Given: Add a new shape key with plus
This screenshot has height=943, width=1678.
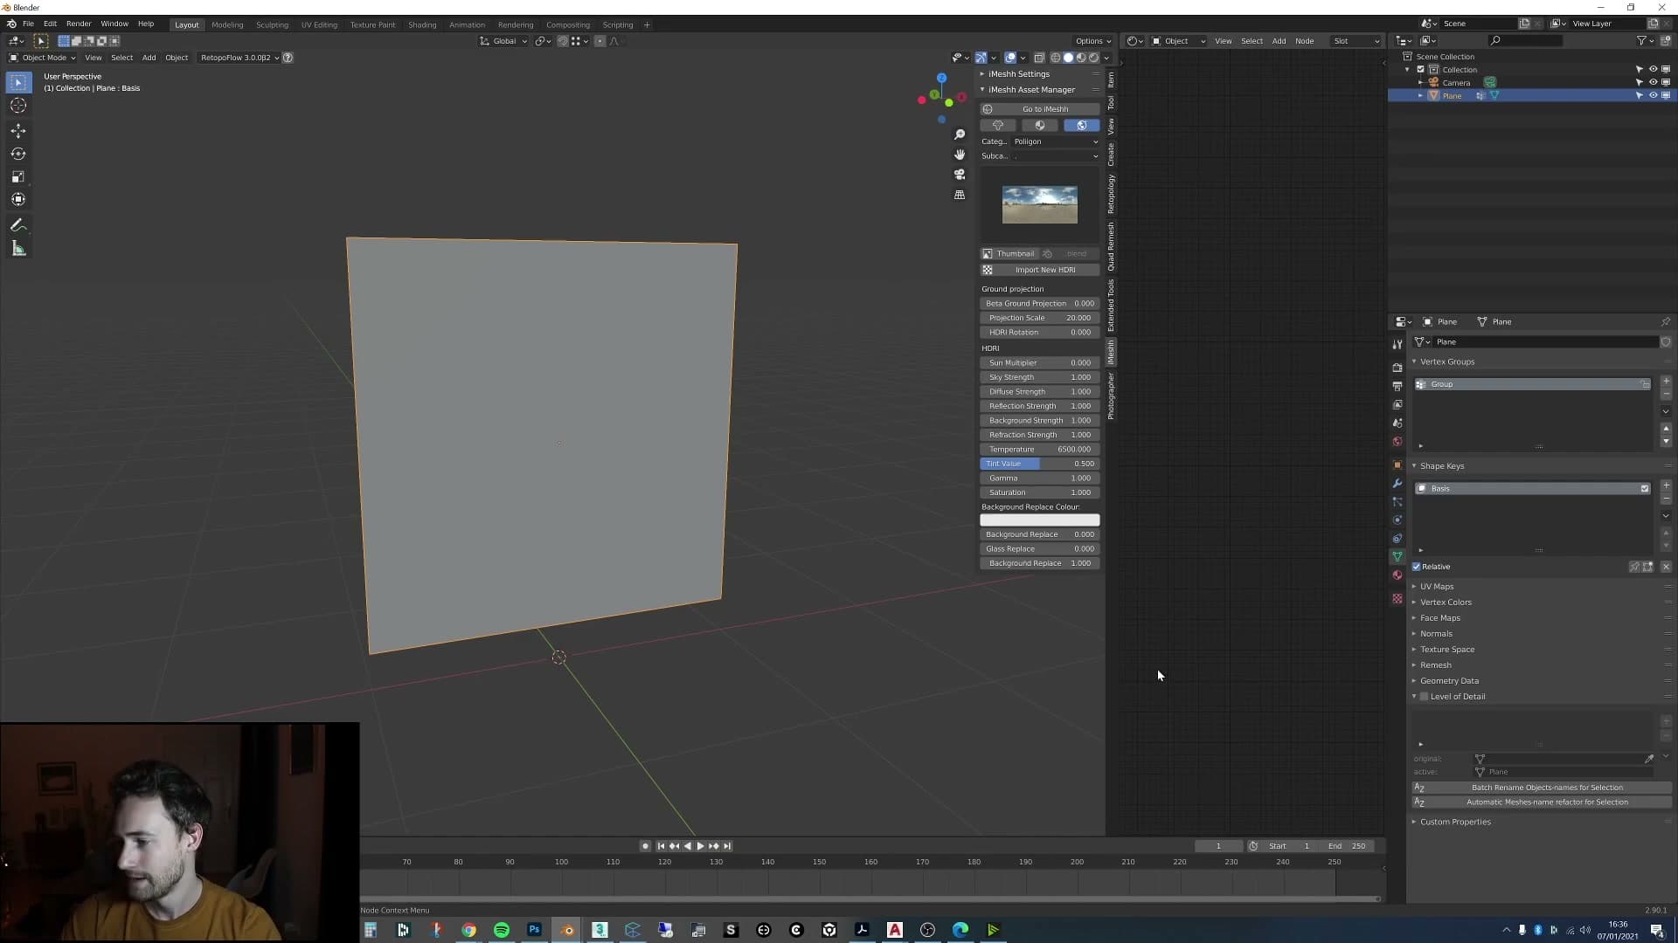Looking at the screenshot, I should pyautogui.click(x=1666, y=485).
